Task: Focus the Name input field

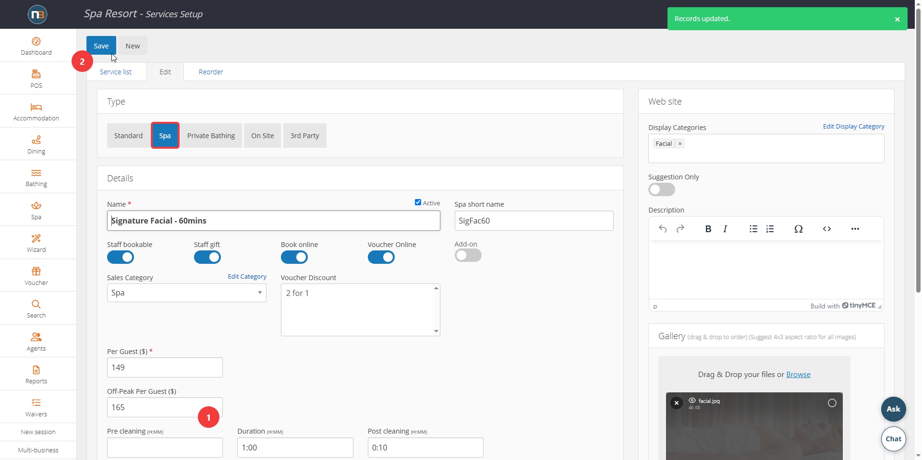Action: pos(274,221)
